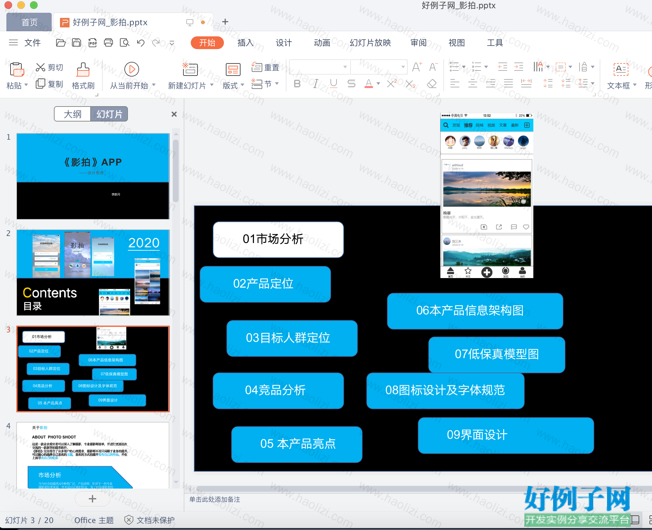Open the folder icon in quick toolbar

tap(61, 43)
